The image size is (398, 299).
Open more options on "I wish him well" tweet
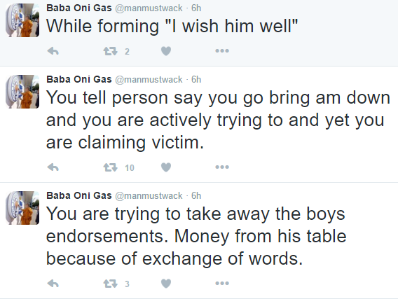click(222, 51)
